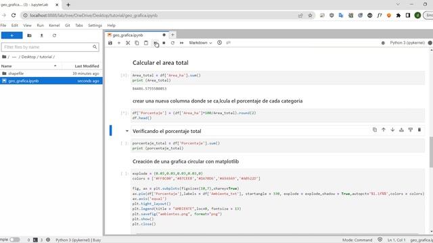Click the notebook vertical scrollbar thumb
The height and width of the screenshot is (243, 433).
(431, 152)
